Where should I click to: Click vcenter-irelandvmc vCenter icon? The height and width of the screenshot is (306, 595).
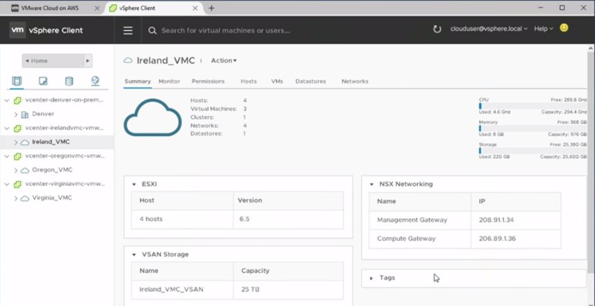17,128
